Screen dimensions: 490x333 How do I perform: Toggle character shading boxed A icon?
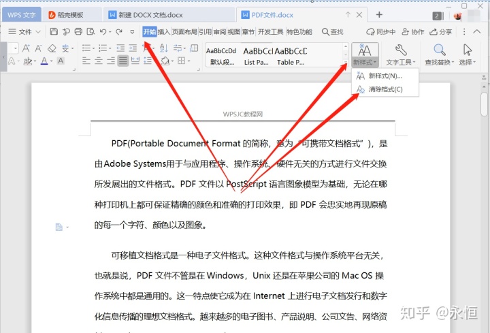(x=61, y=61)
